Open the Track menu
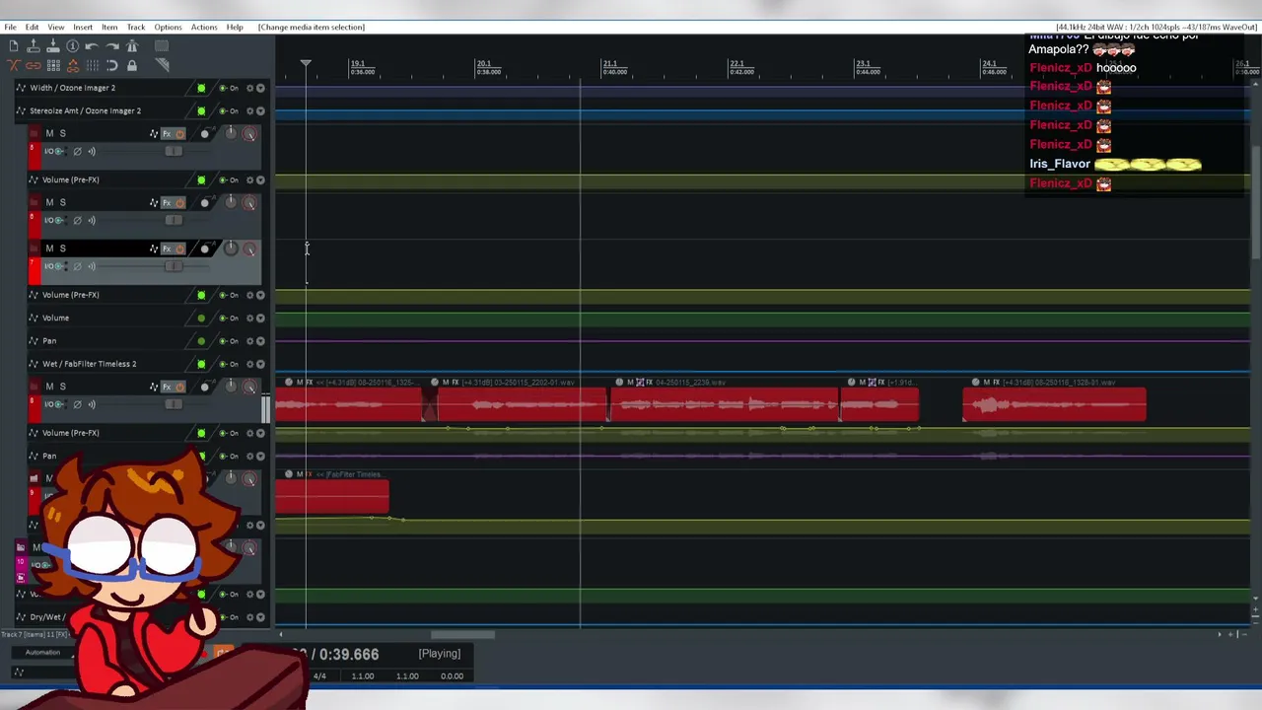 pyautogui.click(x=136, y=27)
